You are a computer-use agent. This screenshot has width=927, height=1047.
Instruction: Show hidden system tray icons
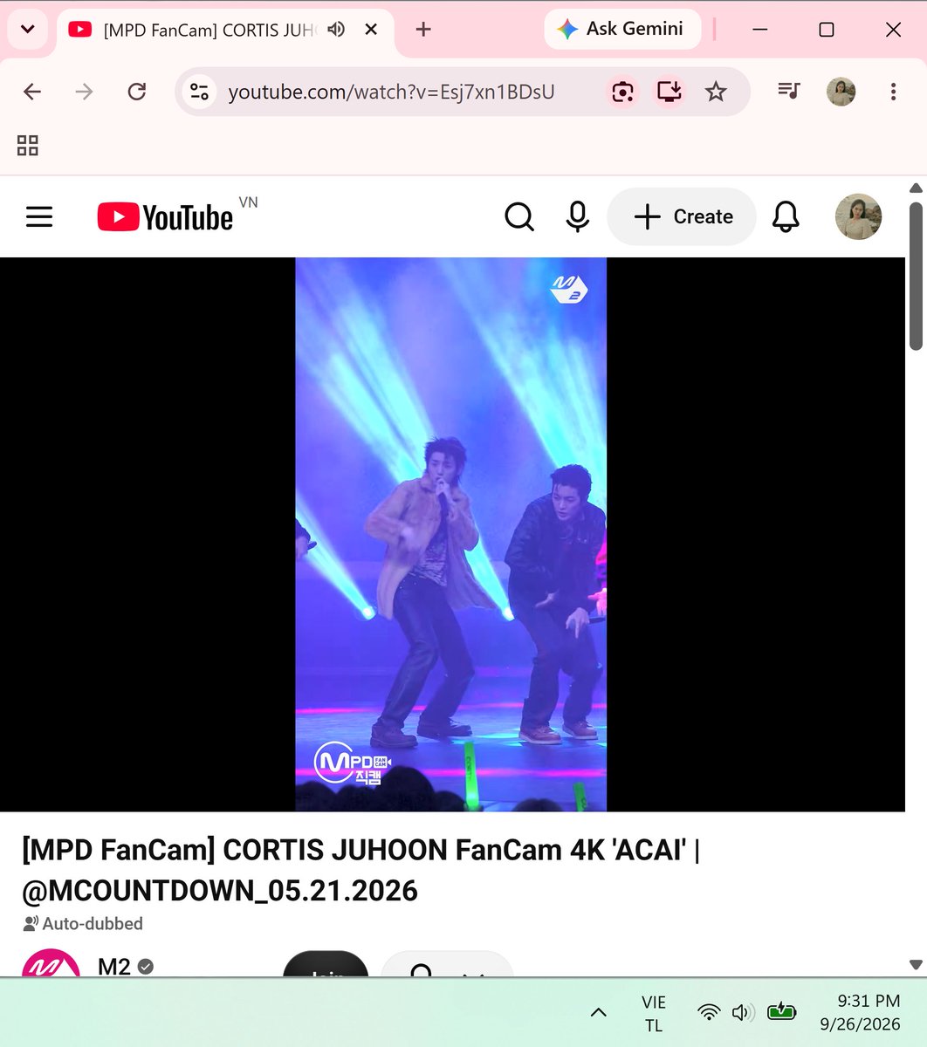pos(599,1012)
